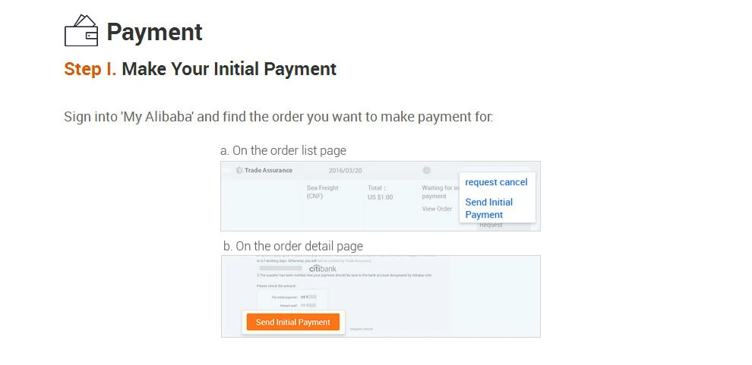Choose 'Send Initial Payment' in popup menu
This screenshot has height=365, width=752.
tap(488, 208)
